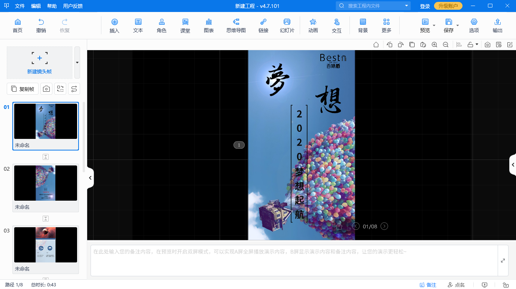Screen dimensions: 516x289
Task: Click the camera snapshot icon in canvas toolbar
Action: tap(488, 45)
